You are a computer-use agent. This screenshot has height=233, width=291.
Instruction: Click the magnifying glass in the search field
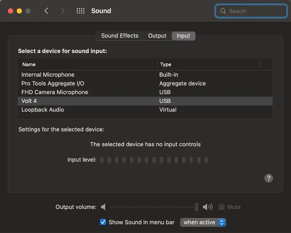coord(223,11)
